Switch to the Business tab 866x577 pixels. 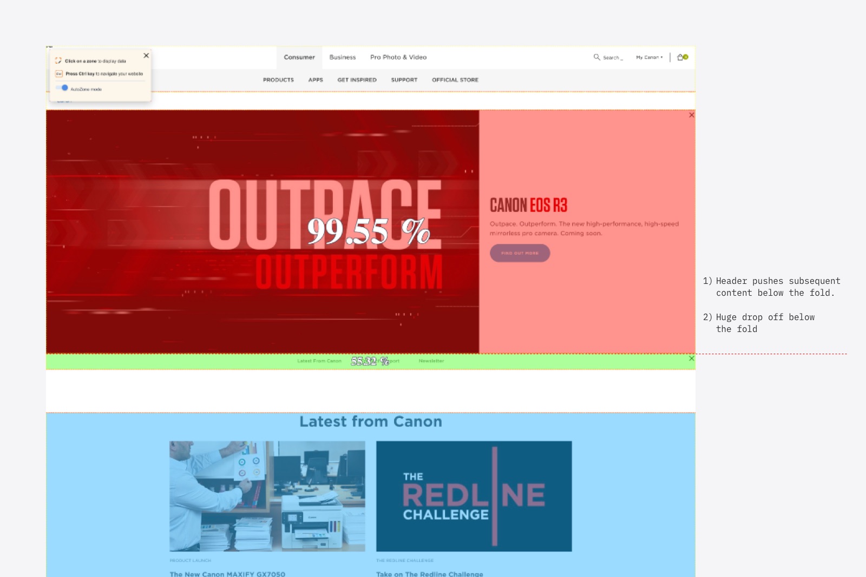(343, 57)
